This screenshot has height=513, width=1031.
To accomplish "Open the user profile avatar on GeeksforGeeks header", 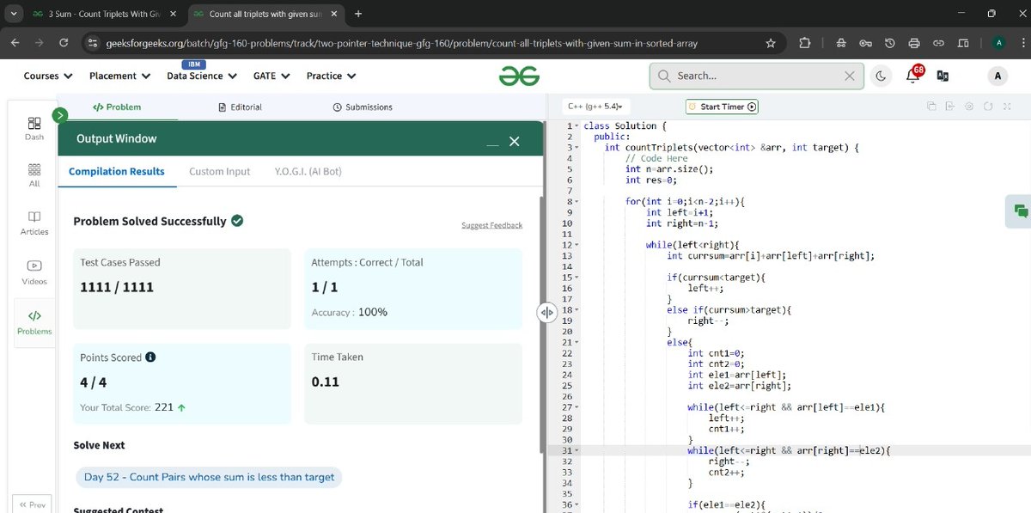I will (x=997, y=76).
